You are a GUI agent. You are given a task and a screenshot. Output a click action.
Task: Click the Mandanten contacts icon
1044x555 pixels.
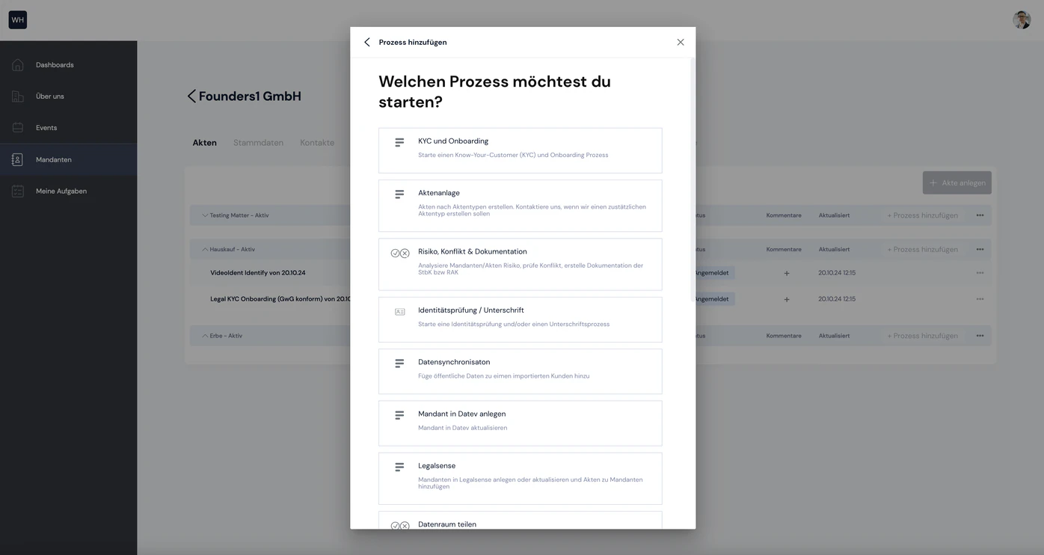(x=18, y=159)
